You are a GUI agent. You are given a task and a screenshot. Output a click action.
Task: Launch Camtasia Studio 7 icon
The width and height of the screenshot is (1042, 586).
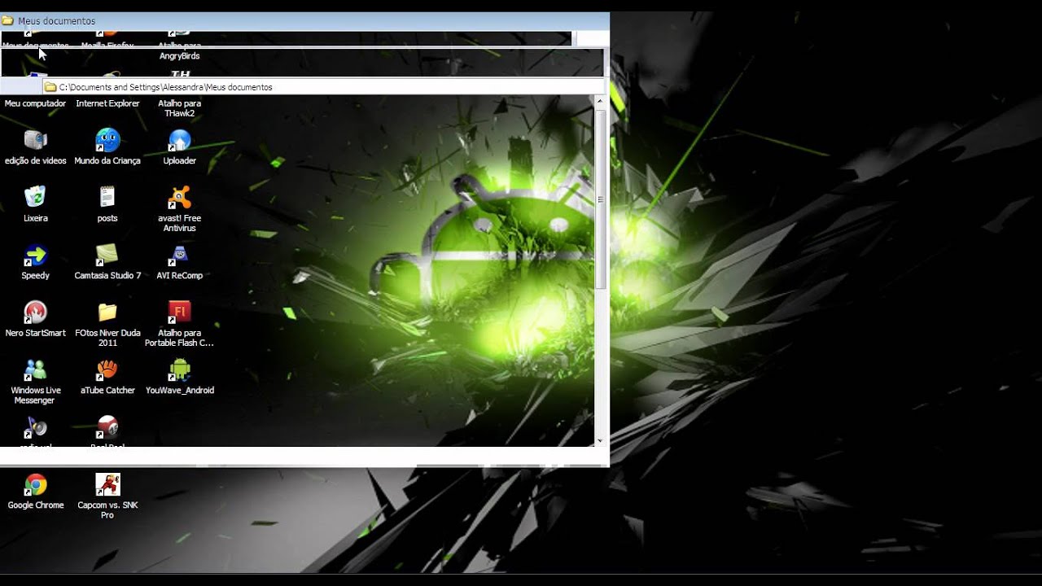(x=107, y=255)
